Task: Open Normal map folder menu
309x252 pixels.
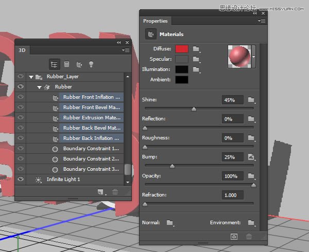Action: pyautogui.click(x=170, y=223)
